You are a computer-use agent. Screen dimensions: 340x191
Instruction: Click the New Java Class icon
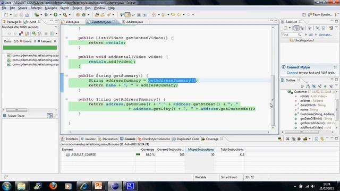pos(84,15)
